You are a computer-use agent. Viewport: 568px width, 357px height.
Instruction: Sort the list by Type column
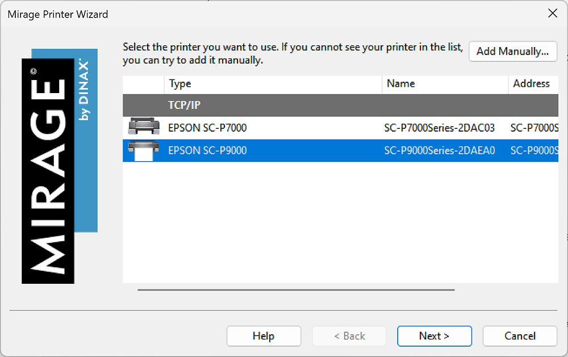(273, 84)
